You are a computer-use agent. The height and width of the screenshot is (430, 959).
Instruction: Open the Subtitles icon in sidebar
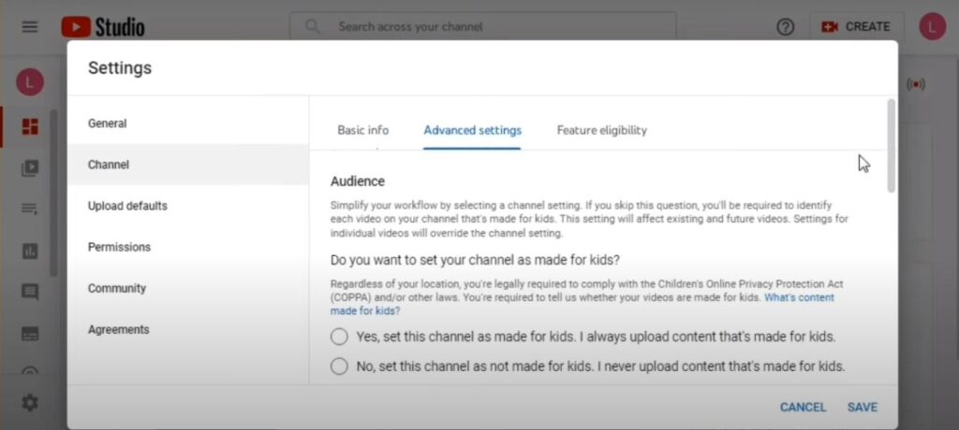(x=30, y=334)
